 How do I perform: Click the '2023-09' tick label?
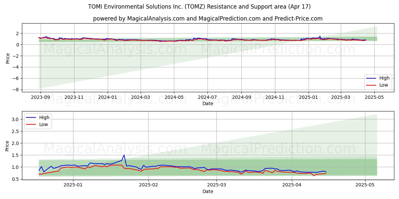[x=41, y=98]
